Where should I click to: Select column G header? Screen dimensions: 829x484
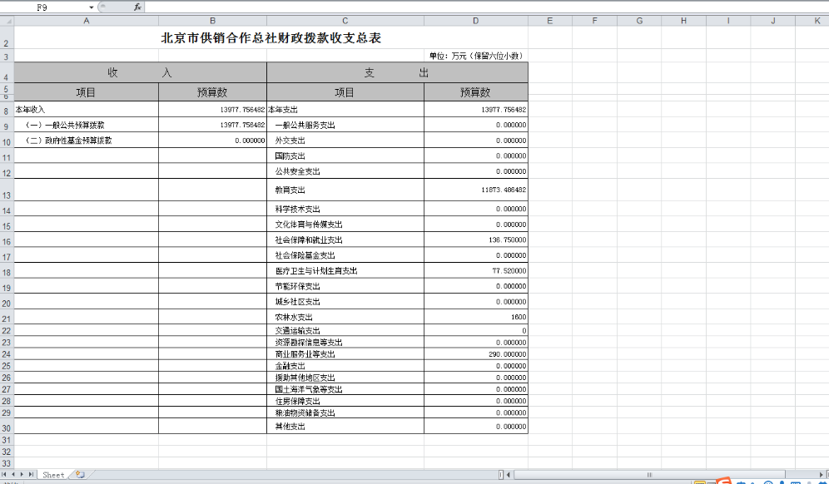pyautogui.click(x=639, y=21)
